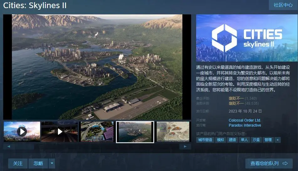This screenshot has height=171, width=298.
Task: Select the map overview screenshot thumbnail
Action: (x=173, y=132)
